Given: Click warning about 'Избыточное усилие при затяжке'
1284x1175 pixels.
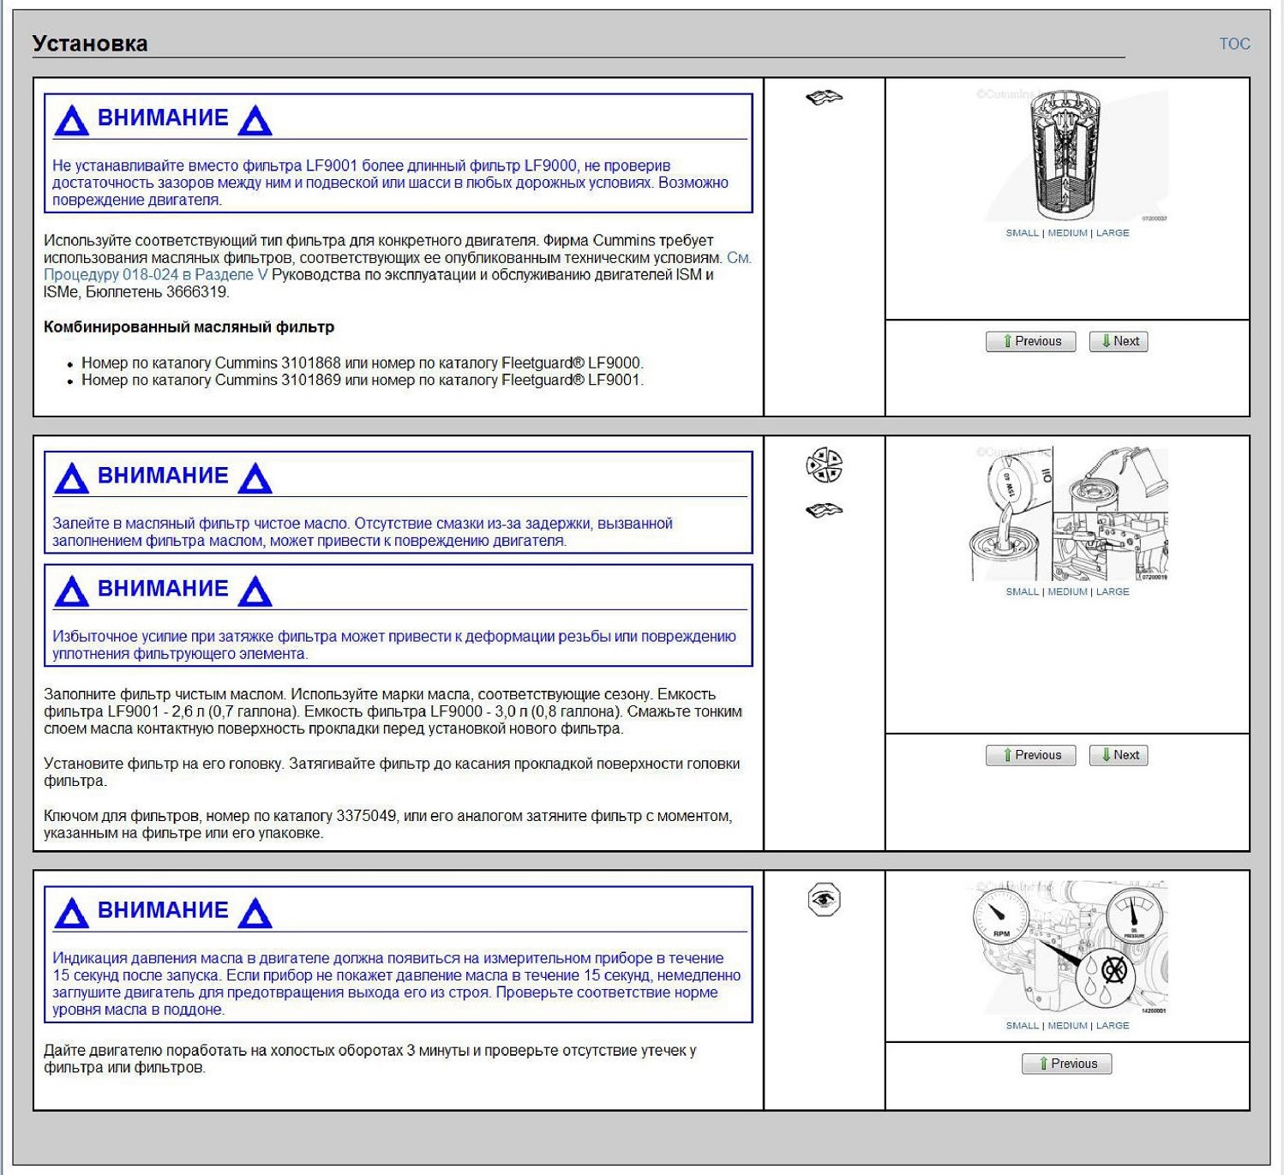Looking at the screenshot, I should pos(393,645).
